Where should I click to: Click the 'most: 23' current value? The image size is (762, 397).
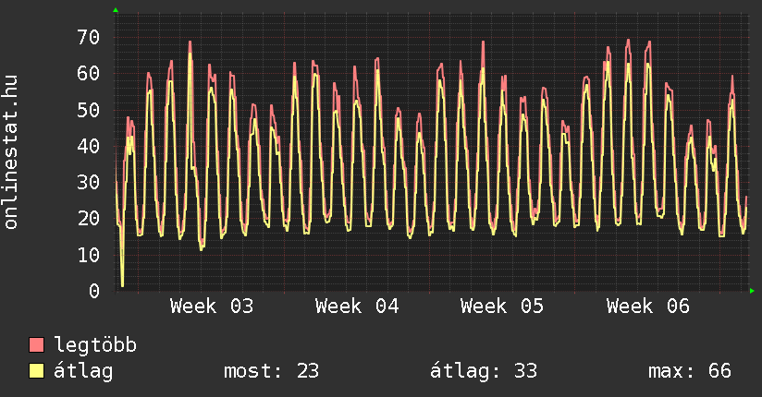pos(271,371)
